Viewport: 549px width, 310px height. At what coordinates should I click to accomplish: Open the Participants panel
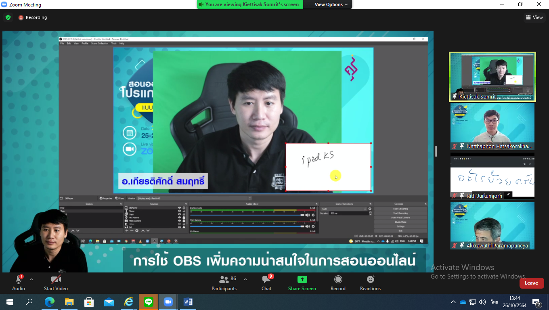tap(224, 283)
